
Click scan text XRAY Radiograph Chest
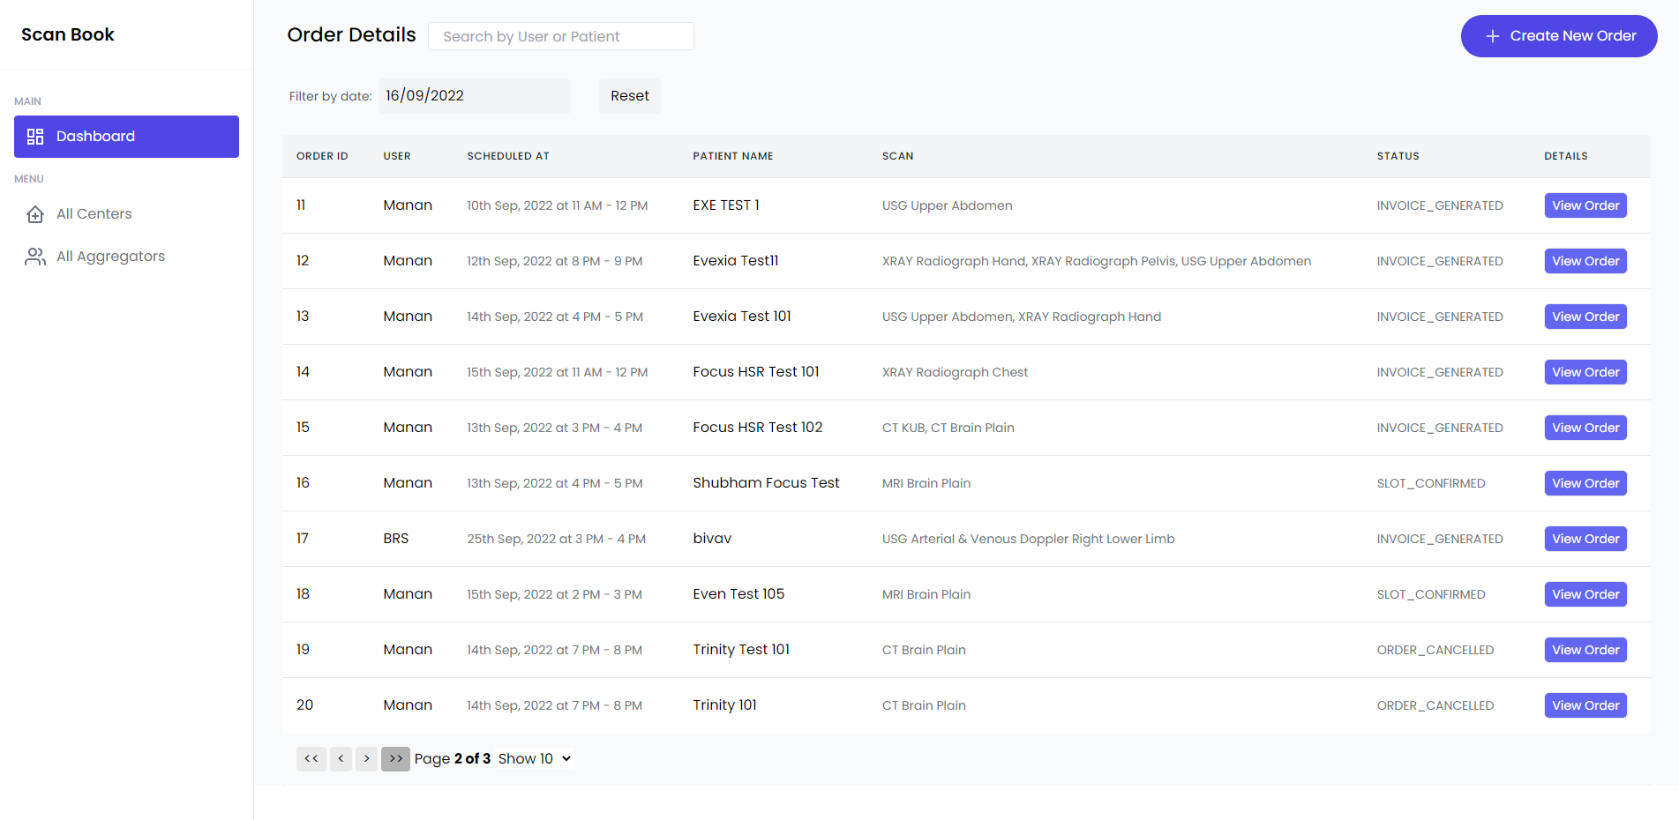point(956,372)
